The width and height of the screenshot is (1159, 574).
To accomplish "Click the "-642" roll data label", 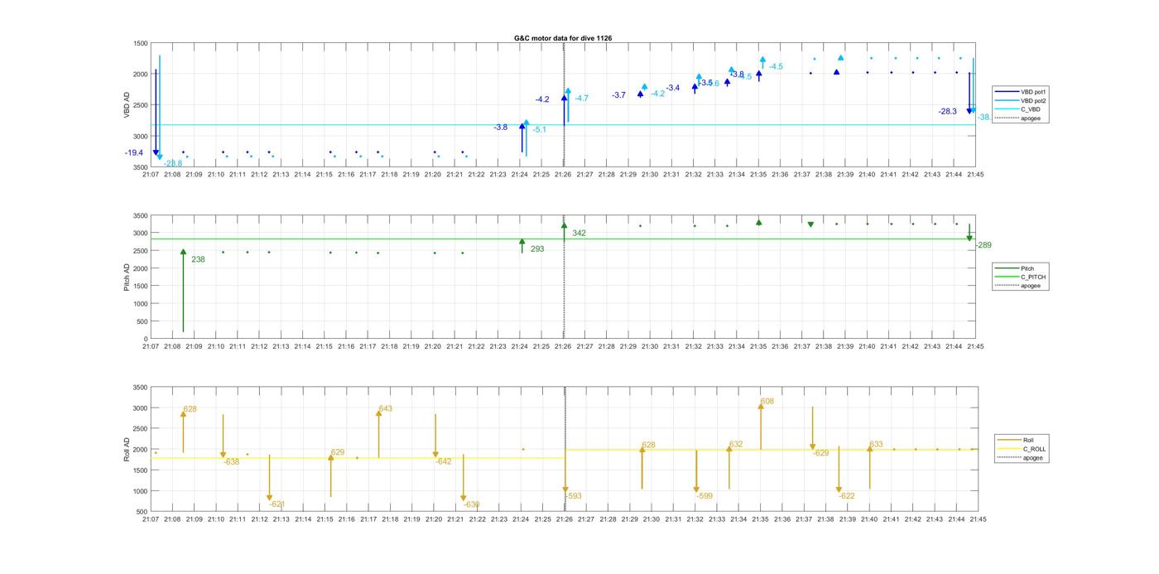I will [443, 461].
